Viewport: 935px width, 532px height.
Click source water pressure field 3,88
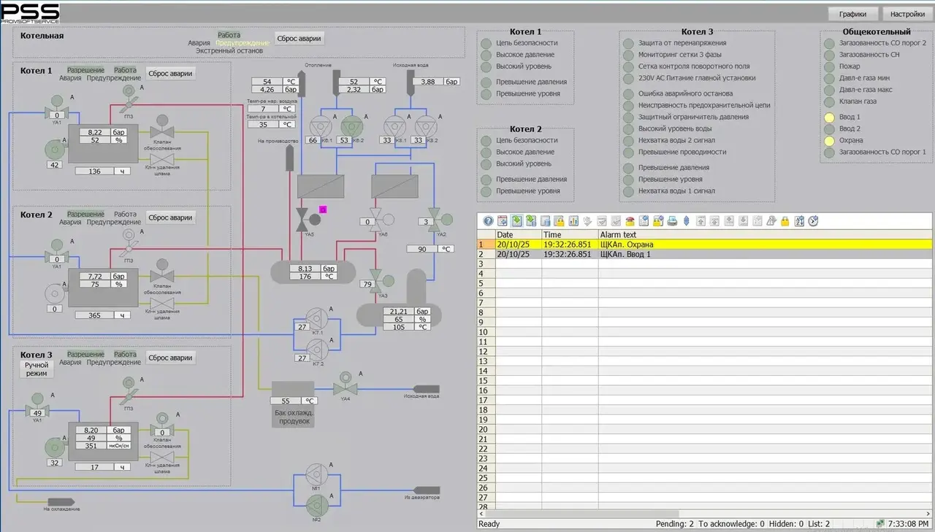tap(428, 82)
